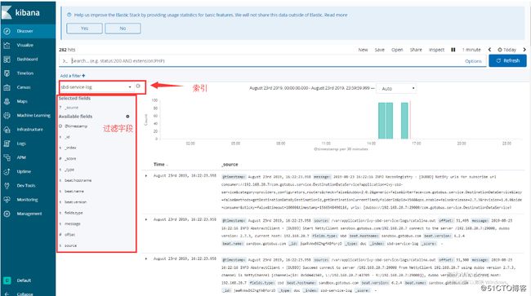Open Visualize via its chart icon
The height and width of the screenshot is (296, 531).
[x=7, y=45]
